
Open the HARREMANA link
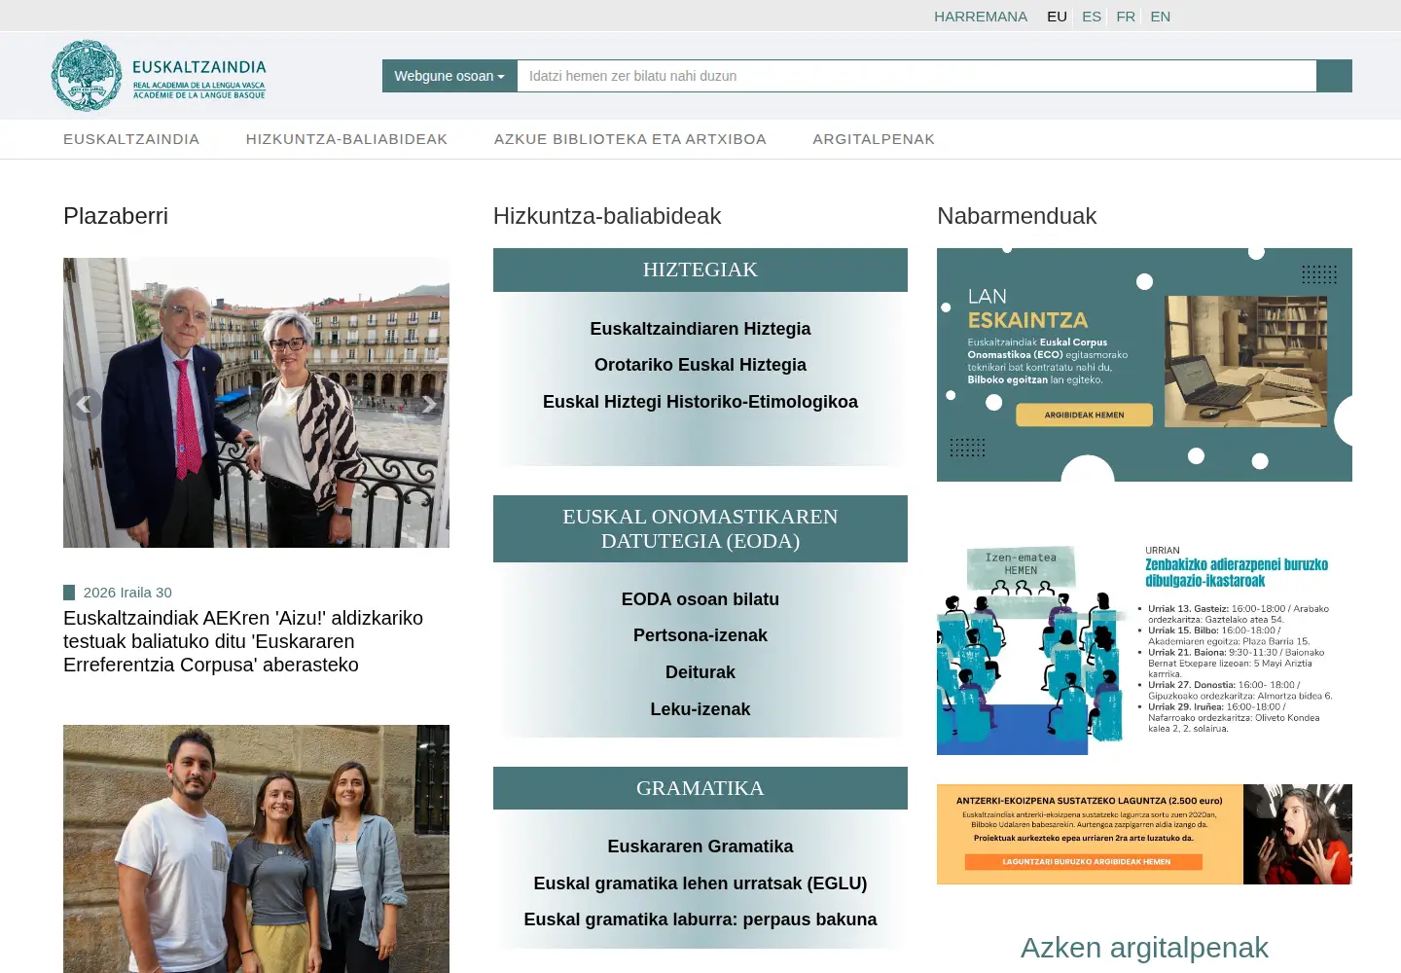pyautogui.click(x=981, y=17)
